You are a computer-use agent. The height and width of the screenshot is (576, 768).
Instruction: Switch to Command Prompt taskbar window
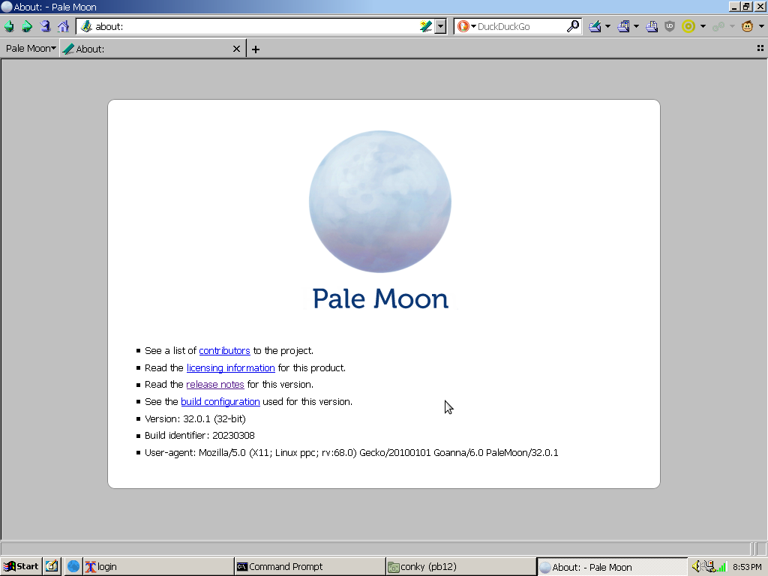tap(310, 567)
